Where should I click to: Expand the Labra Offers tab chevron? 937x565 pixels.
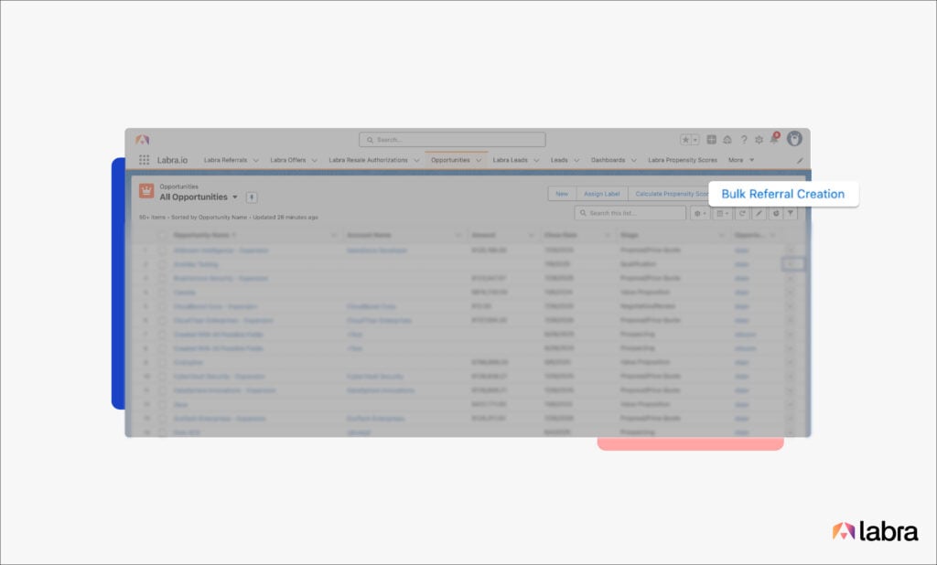click(315, 160)
